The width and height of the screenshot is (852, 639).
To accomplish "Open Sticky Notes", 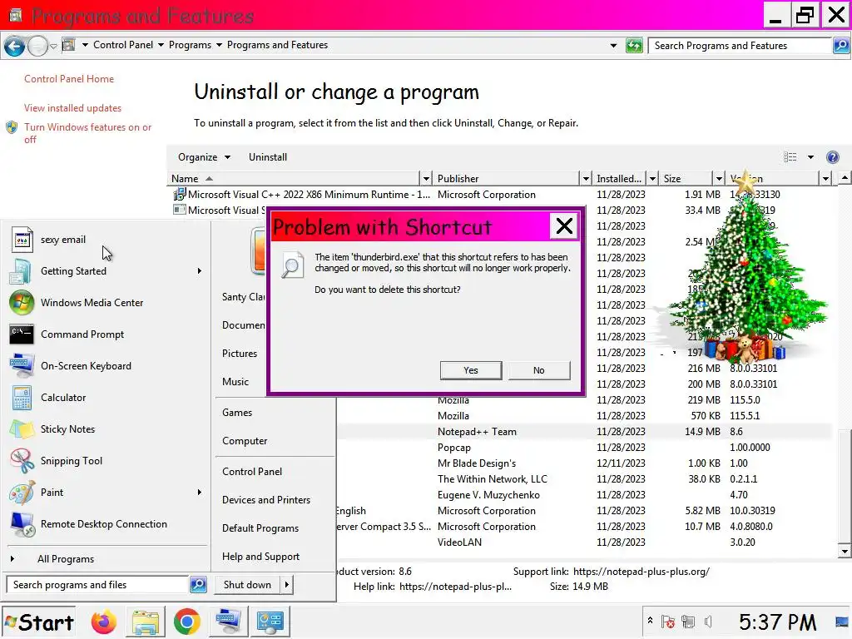I will point(67,428).
